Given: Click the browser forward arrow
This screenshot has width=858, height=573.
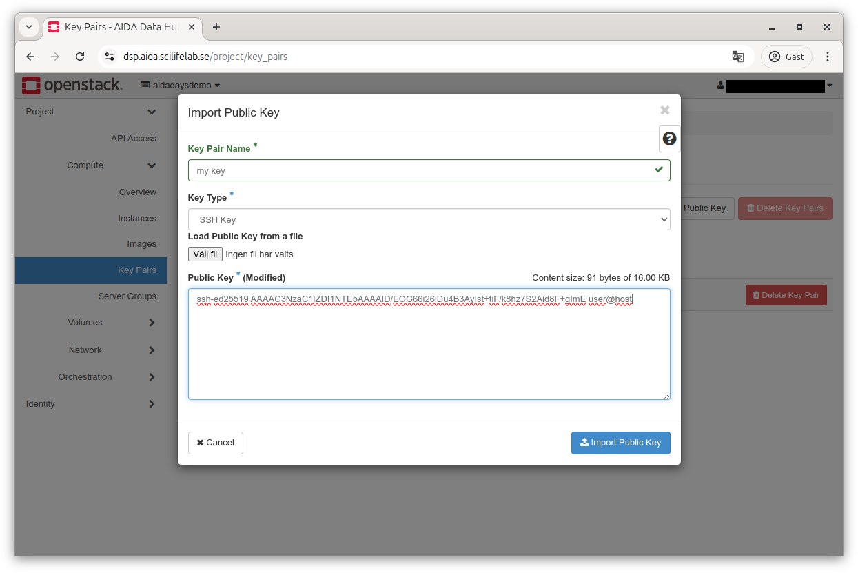Looking at the screenshot, I should click(55, 57).
